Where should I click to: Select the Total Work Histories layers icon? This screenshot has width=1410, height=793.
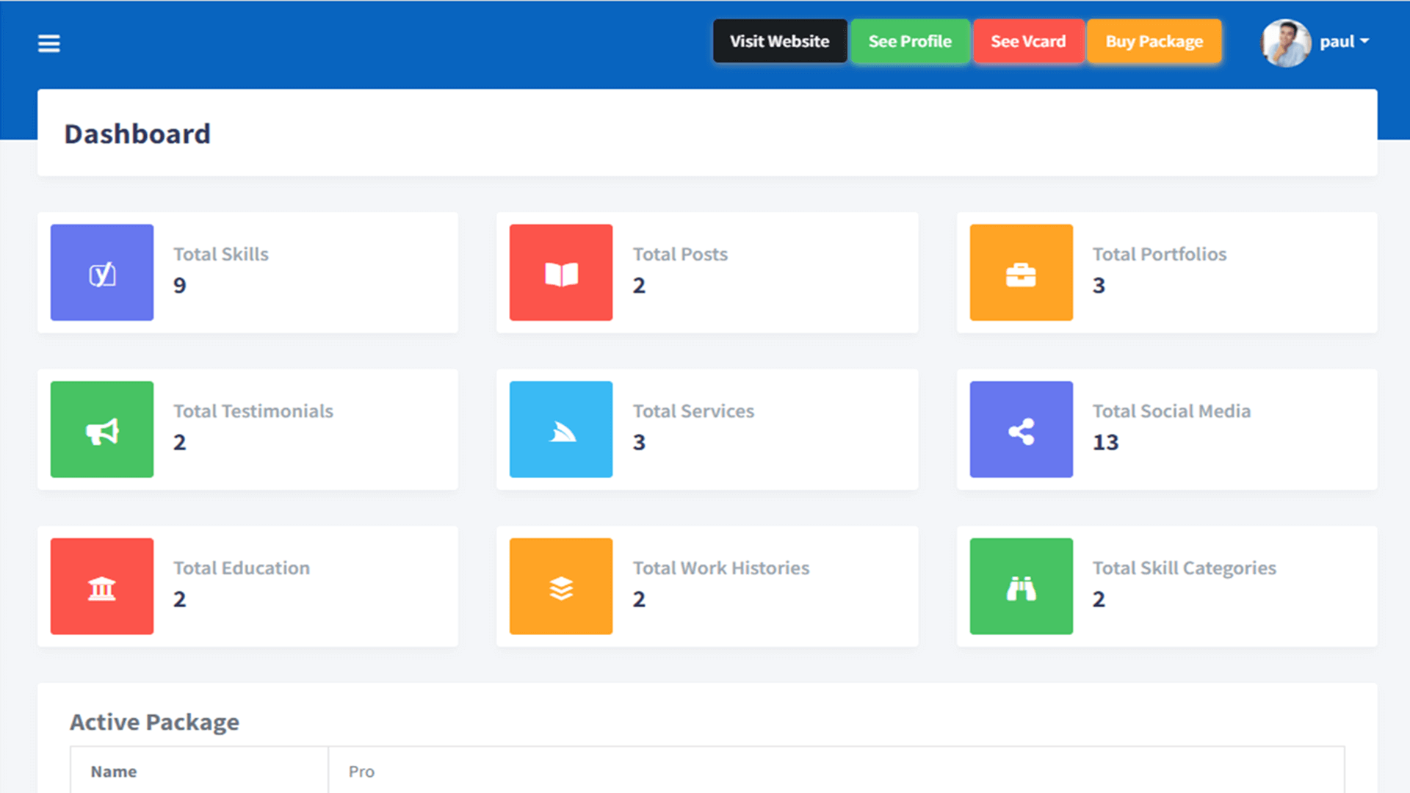(560, 586)
